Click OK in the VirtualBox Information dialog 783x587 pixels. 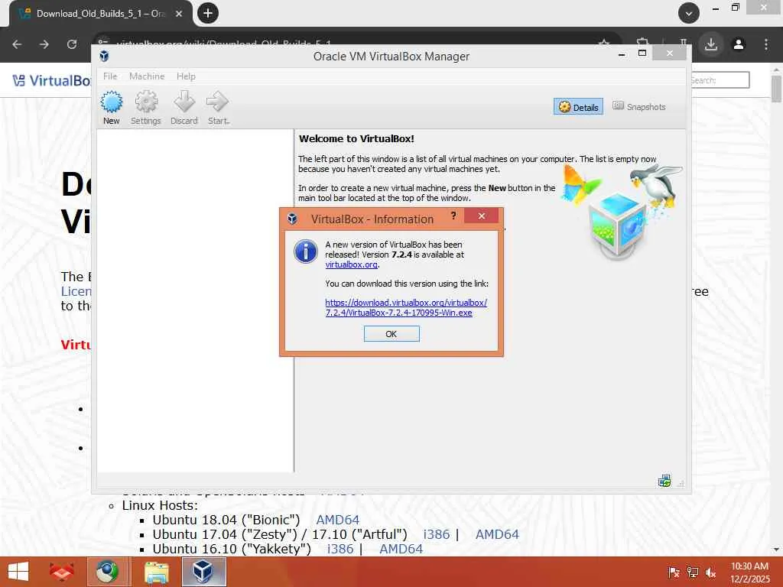[391, 334]
